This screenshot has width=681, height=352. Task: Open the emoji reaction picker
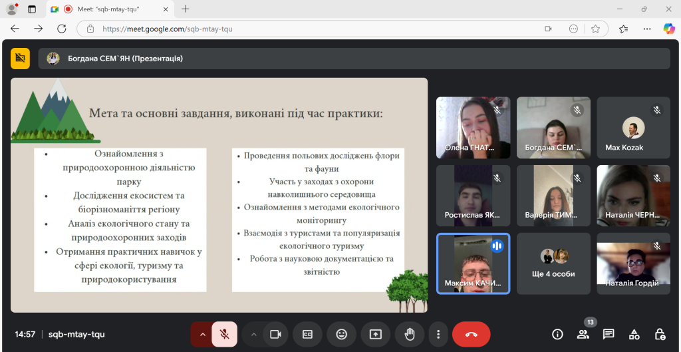point(341,334)
